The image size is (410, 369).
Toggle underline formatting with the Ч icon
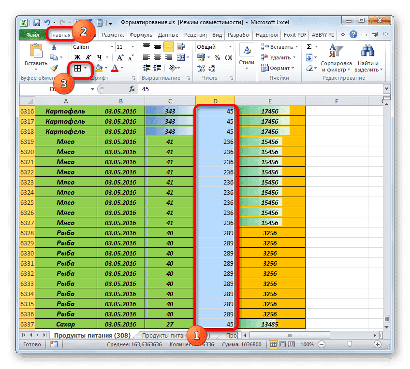pyautogui.click(x=100, y=57)
